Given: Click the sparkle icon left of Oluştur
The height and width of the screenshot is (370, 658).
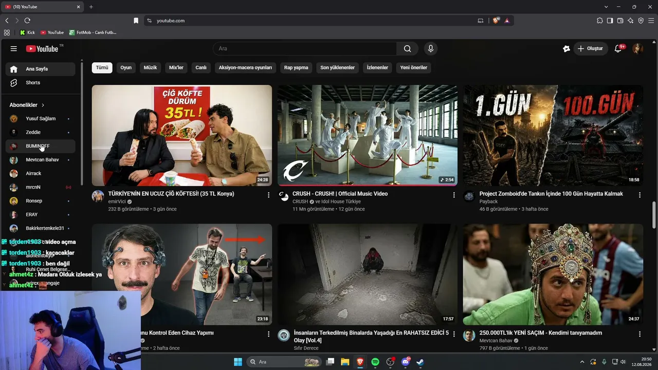Looking at the screenshot, I should tap(566, 49).
